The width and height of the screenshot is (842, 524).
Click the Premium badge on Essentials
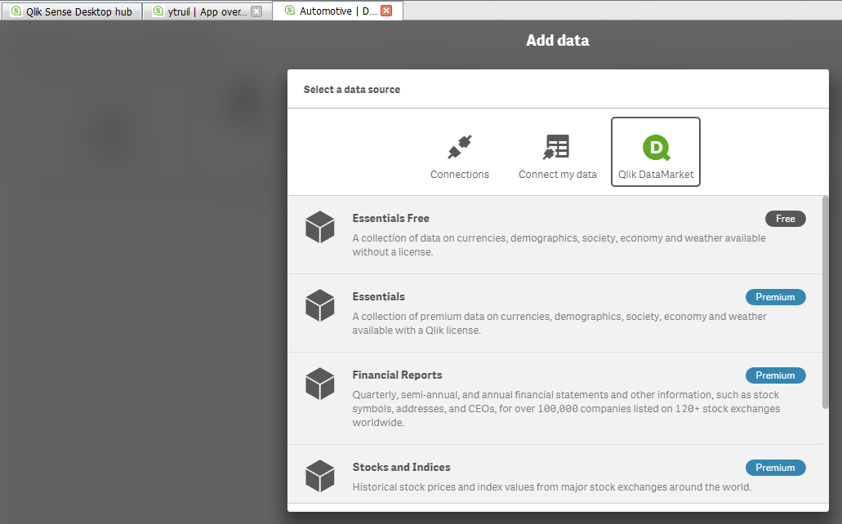click(775, 297)
